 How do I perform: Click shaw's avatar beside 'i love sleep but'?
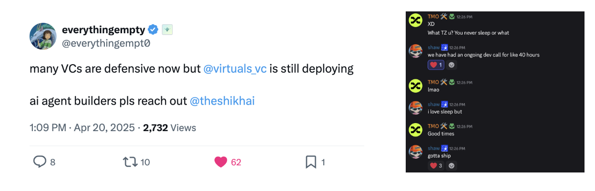pyautogui.click(x=416, y=107)
